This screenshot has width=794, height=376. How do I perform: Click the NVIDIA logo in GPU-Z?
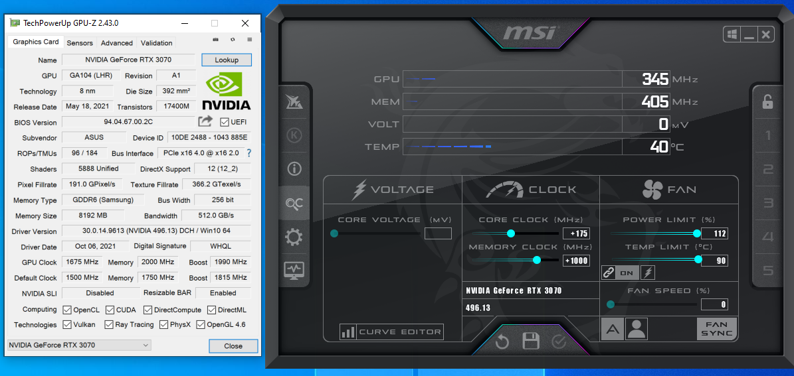[227, 92]
